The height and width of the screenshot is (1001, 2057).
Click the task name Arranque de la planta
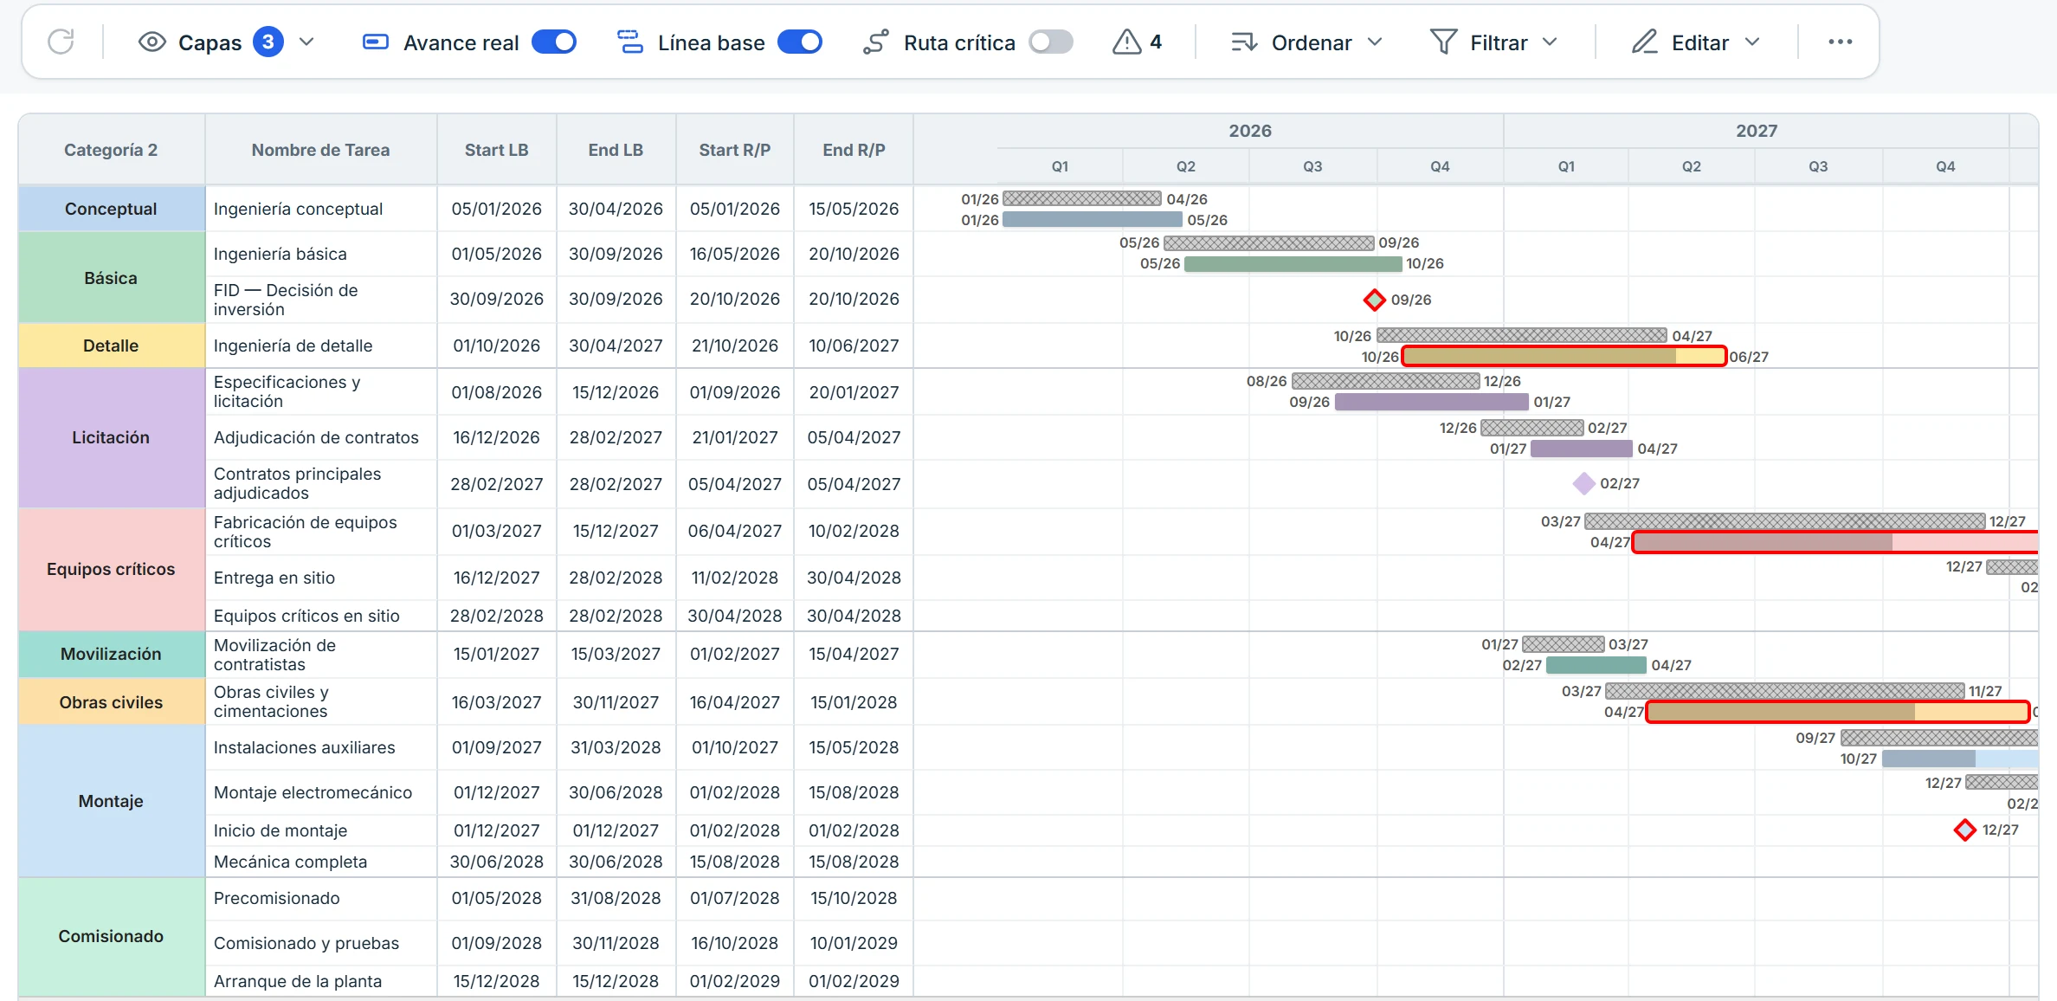pos(298,981)
